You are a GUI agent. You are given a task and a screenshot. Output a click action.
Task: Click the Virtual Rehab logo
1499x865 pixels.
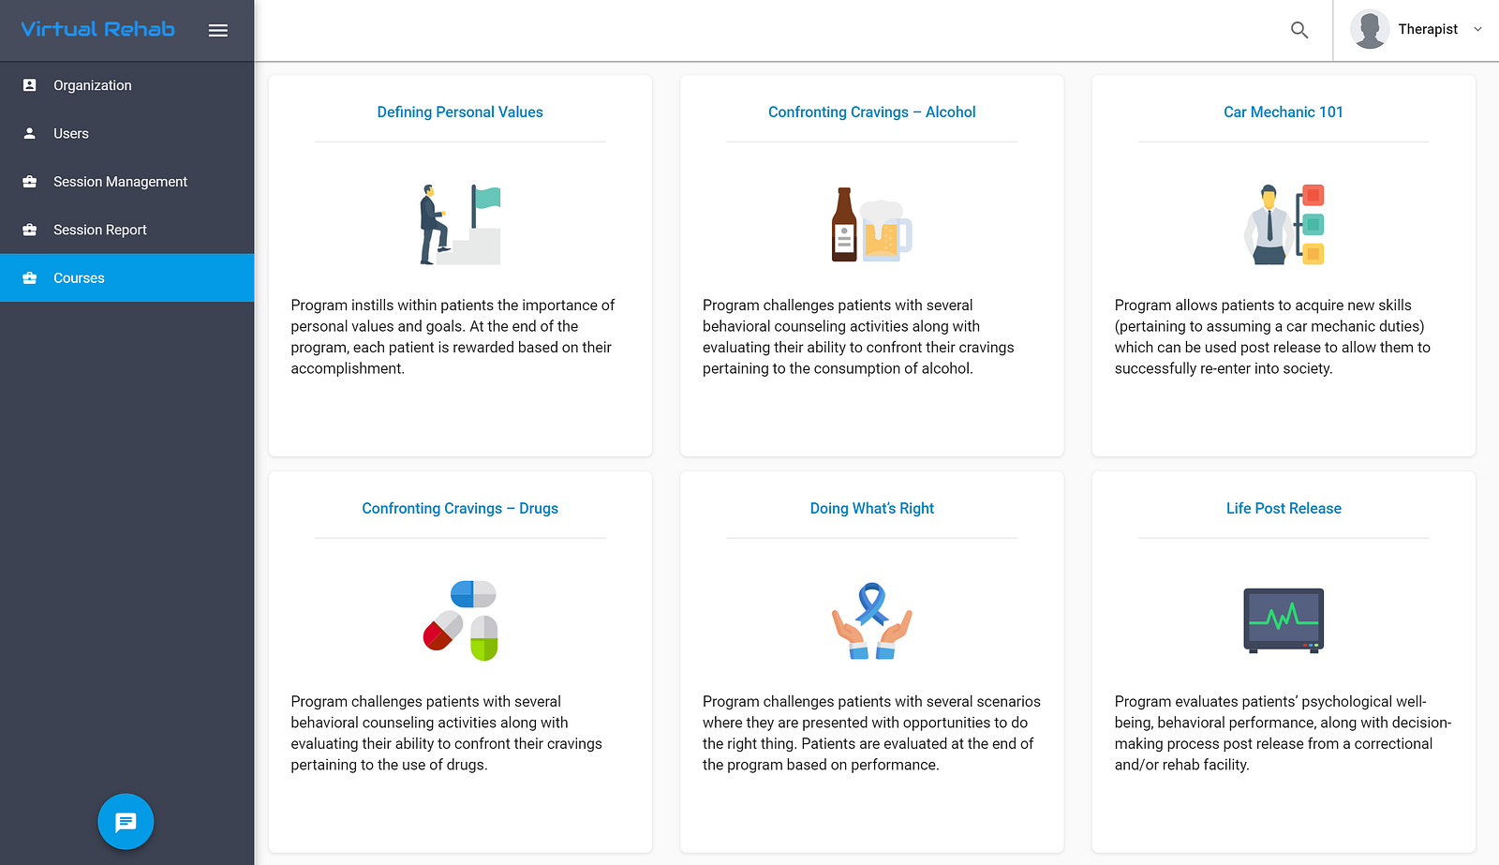[98, 29]
